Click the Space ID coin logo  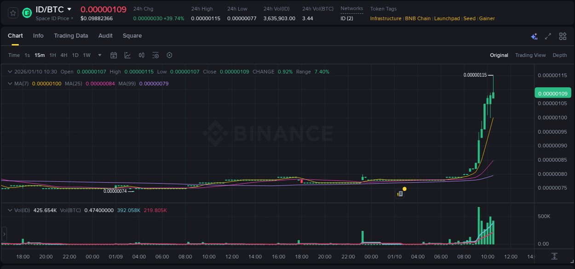[27, 13]
